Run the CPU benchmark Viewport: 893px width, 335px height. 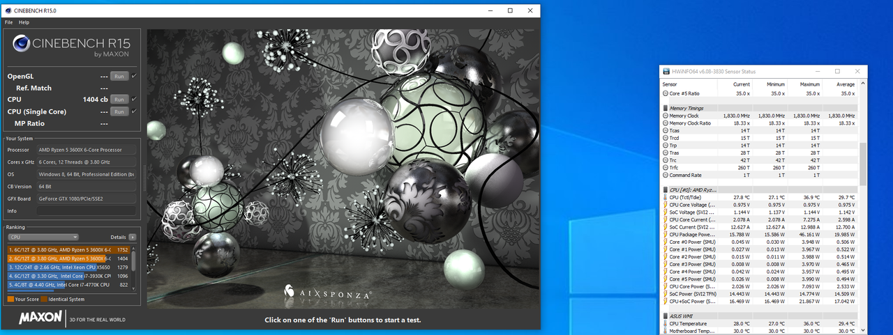point(119,100)
